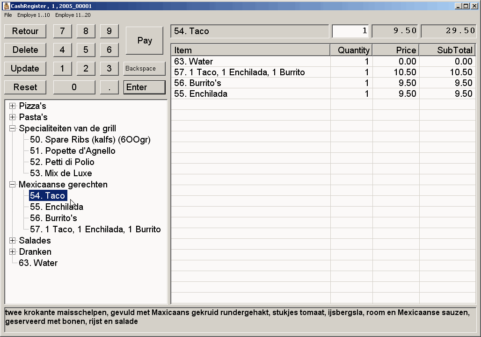Select the Pizza's category label

tap(32, 106)
